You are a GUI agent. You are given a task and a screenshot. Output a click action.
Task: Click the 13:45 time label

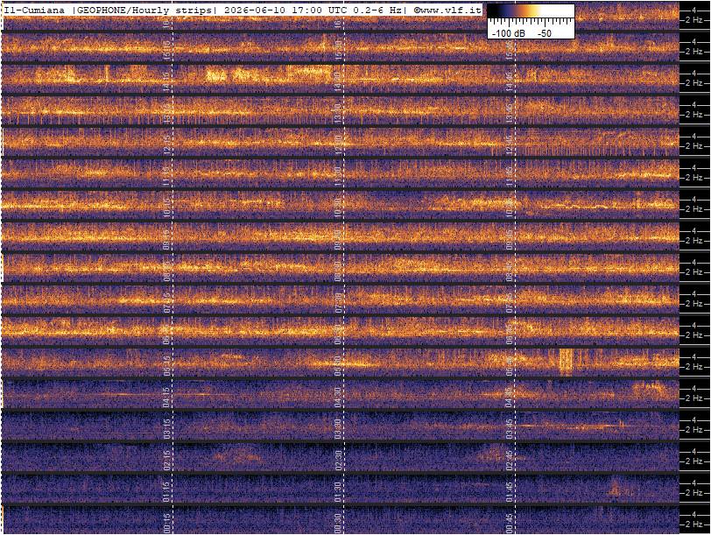click(510, 114)
